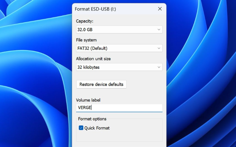Uncheck the Quick Format checkbox
The width and height of the screenshot is (236, 147).
[81, 128]
